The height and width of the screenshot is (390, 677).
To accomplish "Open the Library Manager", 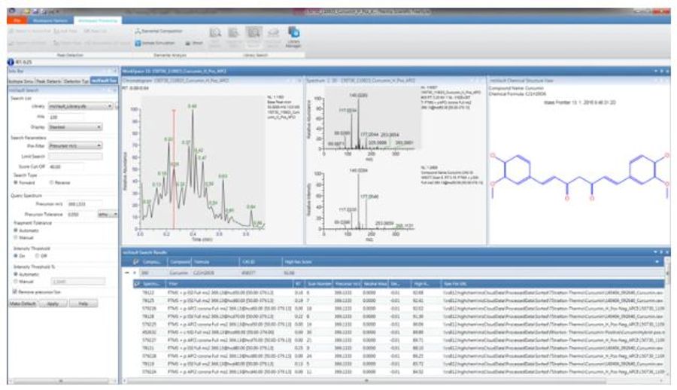I will tap(293, 37).
